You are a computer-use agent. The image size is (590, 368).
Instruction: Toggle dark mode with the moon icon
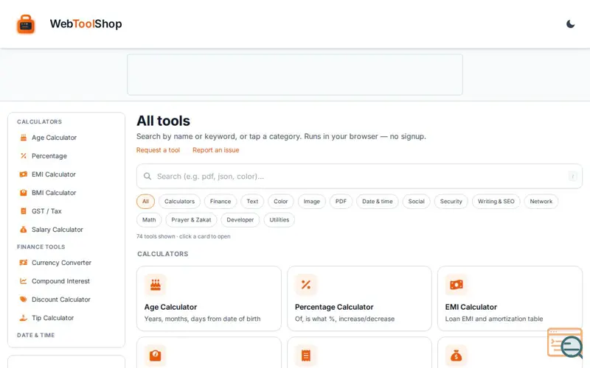(570, 24)
